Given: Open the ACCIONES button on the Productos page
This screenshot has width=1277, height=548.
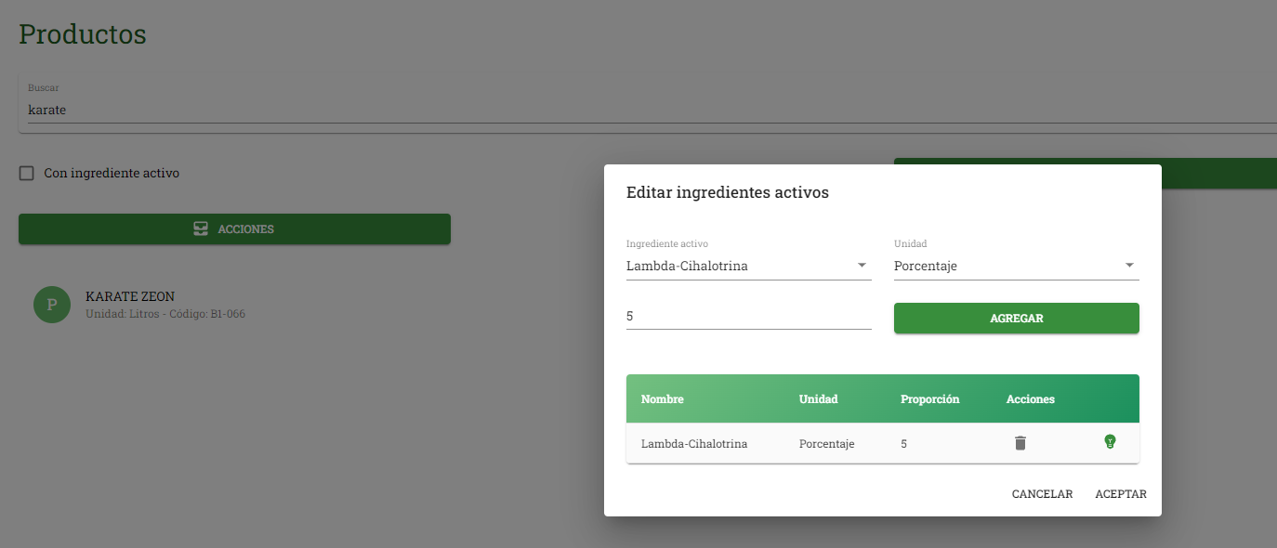Looking at the screenshot, I should pos(234,229).
